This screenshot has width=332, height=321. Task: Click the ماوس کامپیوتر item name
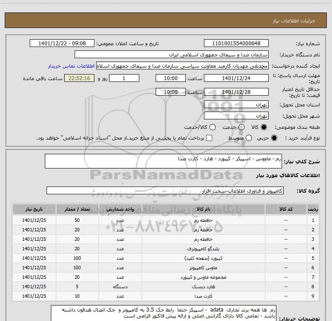tap(203, 268)
